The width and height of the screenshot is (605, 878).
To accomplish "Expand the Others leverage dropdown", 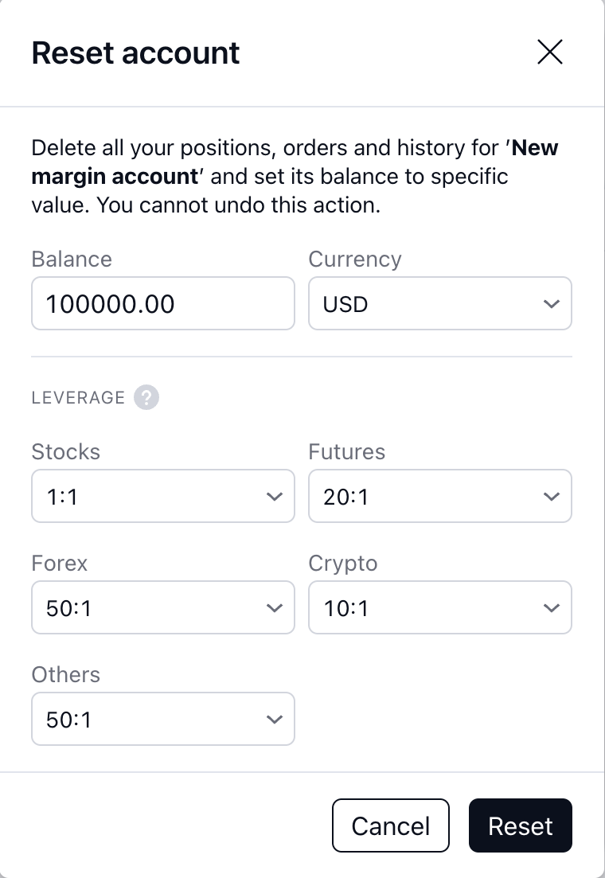I will coord(151,719).
